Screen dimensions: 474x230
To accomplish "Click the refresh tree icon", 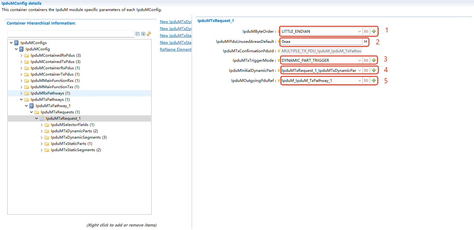I will click(149, 34).
